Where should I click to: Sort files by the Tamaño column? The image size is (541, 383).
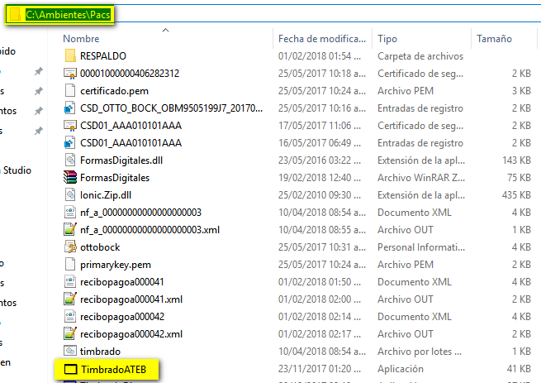[494, 39]
